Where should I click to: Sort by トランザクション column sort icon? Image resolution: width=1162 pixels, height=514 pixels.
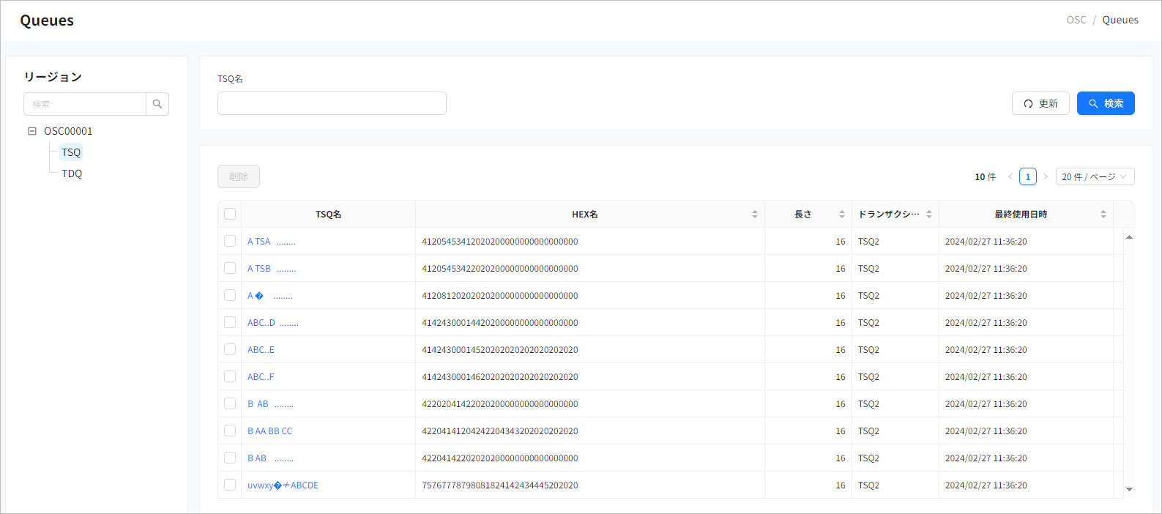(x=928, y=215)
